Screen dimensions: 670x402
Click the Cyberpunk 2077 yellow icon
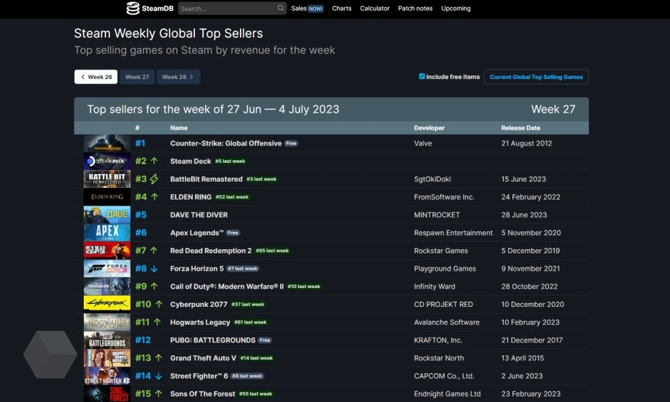coord(107,304)
